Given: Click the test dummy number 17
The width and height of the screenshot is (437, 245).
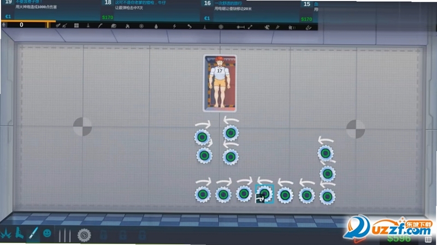Looking at the screenshot, I should pos(220,83).
